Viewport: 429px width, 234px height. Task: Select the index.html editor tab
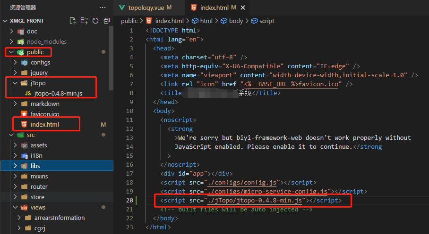tap(217, 8)
